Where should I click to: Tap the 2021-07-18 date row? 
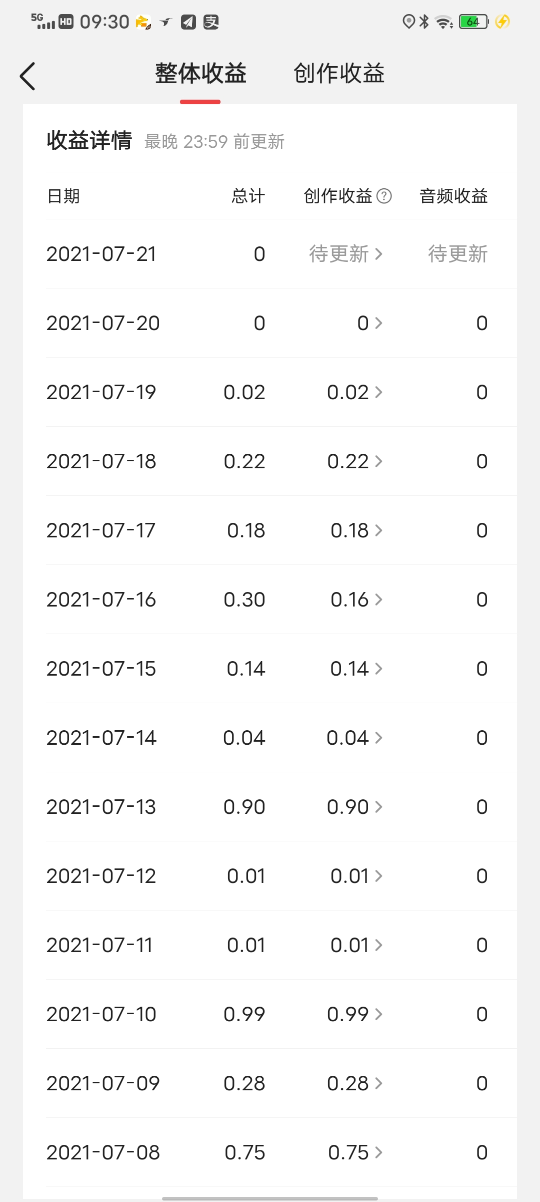point(101,461)
